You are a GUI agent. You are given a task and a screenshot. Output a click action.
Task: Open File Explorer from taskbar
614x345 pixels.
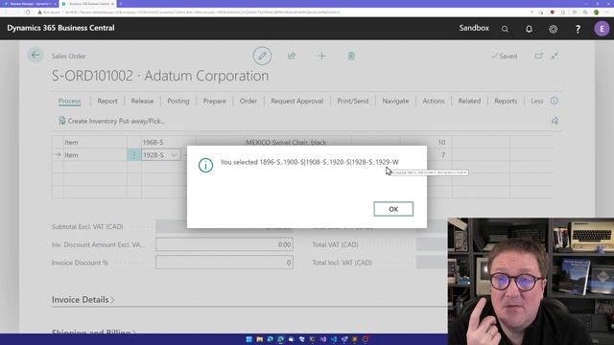[259, 339]
